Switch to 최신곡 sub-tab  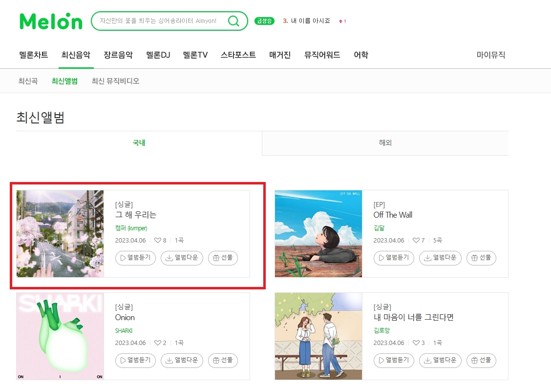coord(28,81)
